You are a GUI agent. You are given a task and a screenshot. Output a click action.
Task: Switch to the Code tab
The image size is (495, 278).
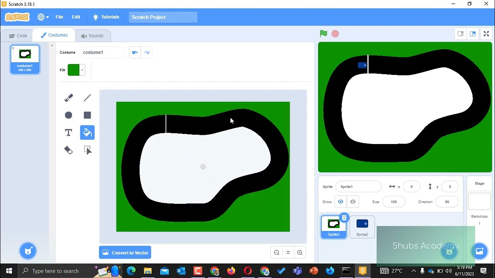(18, 36)
